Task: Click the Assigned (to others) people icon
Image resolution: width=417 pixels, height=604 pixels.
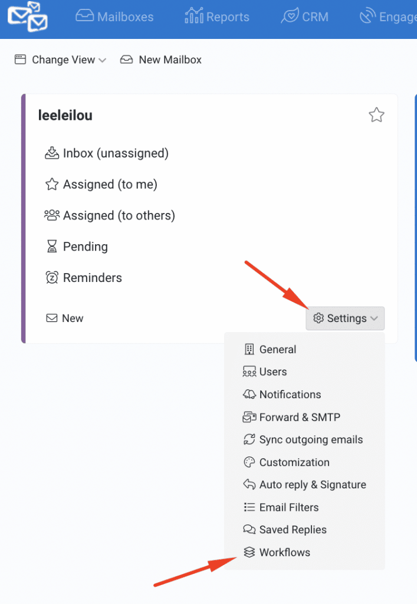Action: pyautogui.click(x=52, y=215)
